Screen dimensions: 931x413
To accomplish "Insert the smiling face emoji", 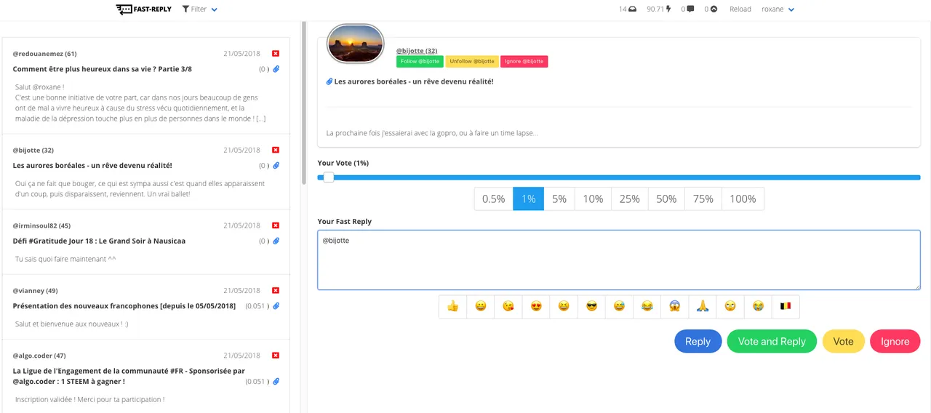I will (481, 307).
